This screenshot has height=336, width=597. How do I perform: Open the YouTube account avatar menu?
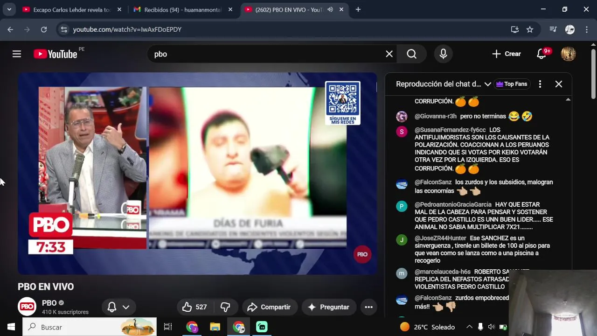click(568, 54)
